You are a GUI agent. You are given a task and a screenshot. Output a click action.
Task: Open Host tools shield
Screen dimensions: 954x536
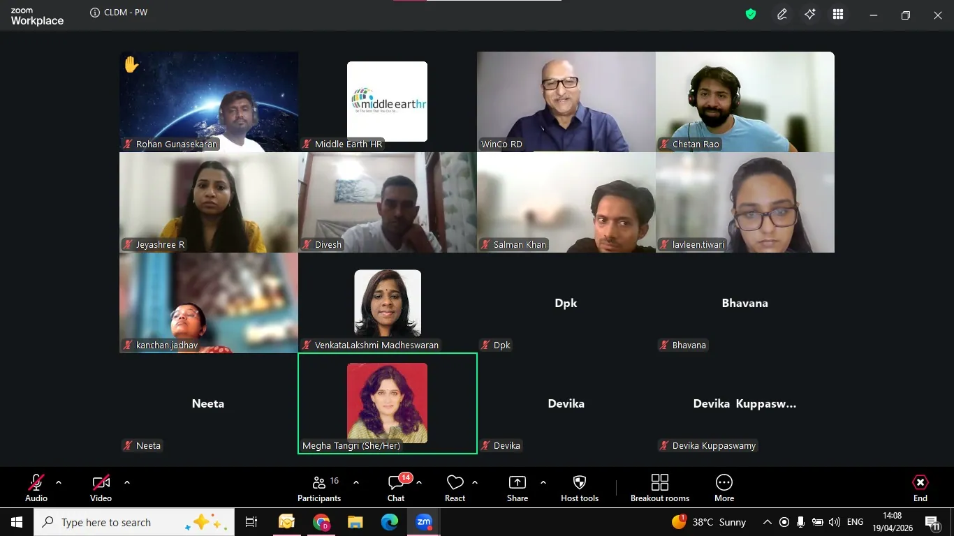pyautogui.click(x=580, y=488)
